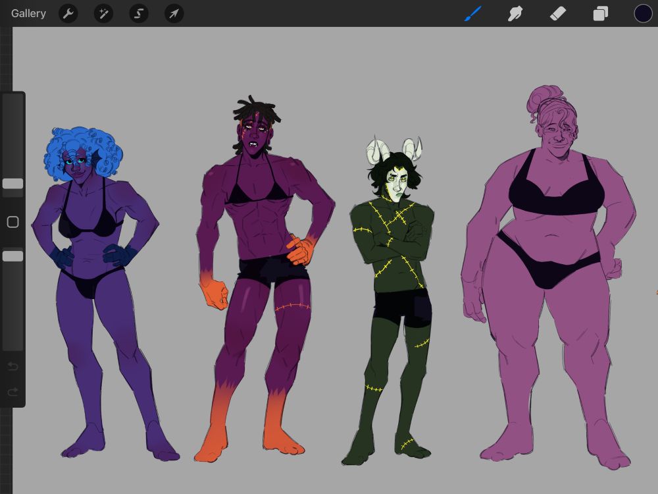Activate the Selection tool
Image resolution: width=658 pixels, height=494 pixels.
pyautogui.click(x=138, y=14)
